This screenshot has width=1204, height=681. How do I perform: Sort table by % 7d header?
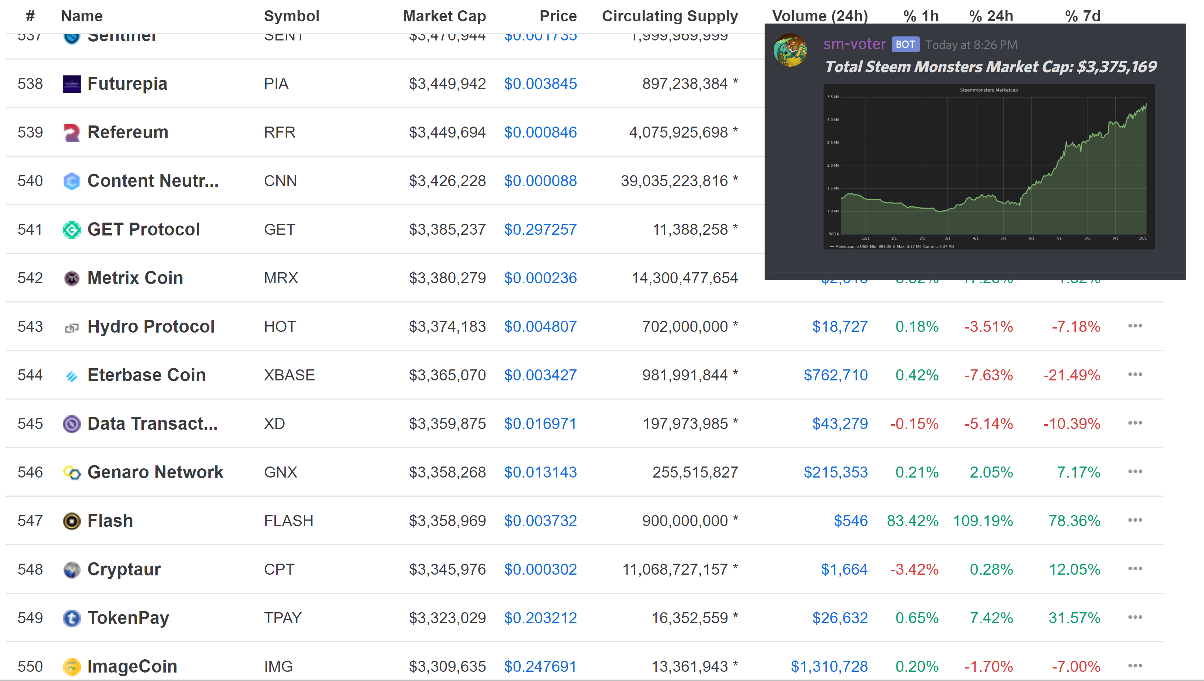point(1083,16)
